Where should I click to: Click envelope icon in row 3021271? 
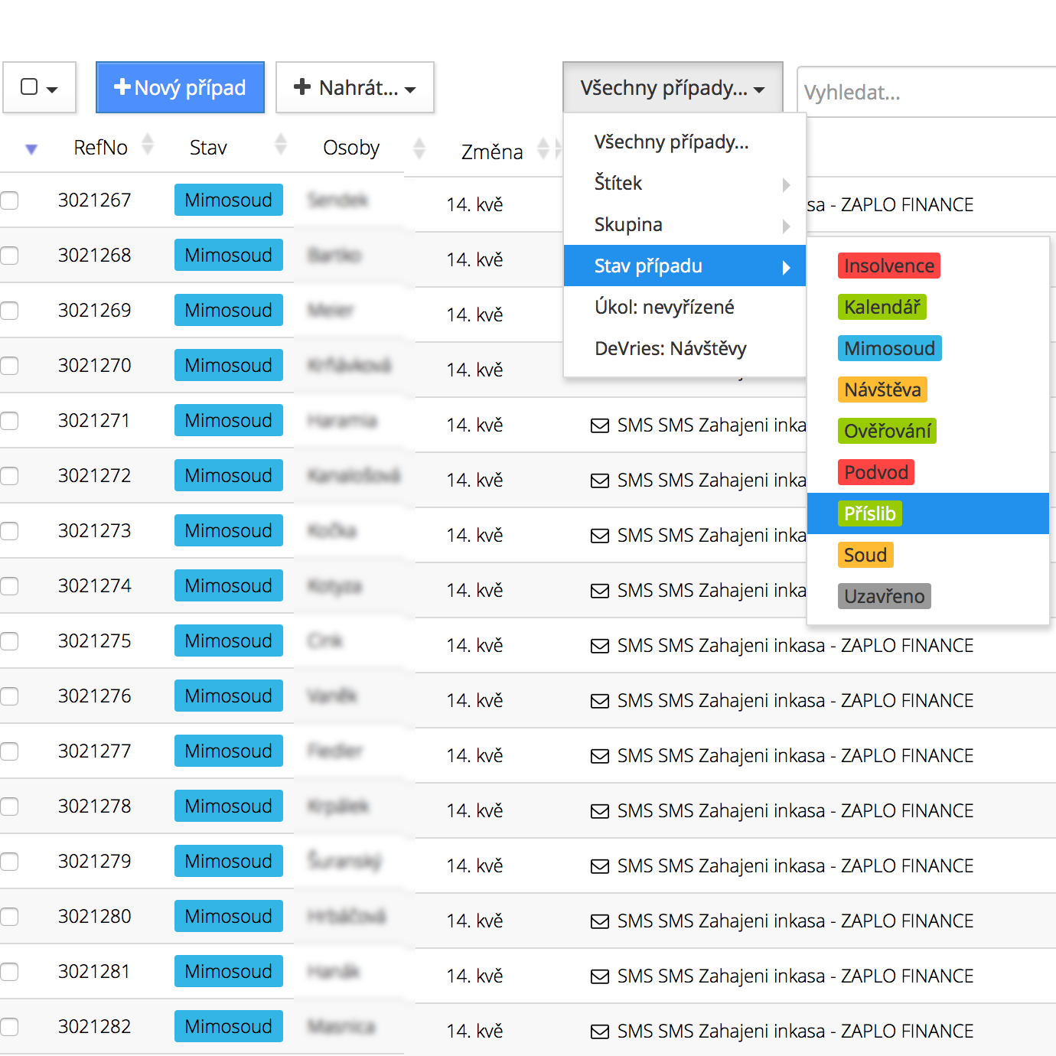pos(600,426)
